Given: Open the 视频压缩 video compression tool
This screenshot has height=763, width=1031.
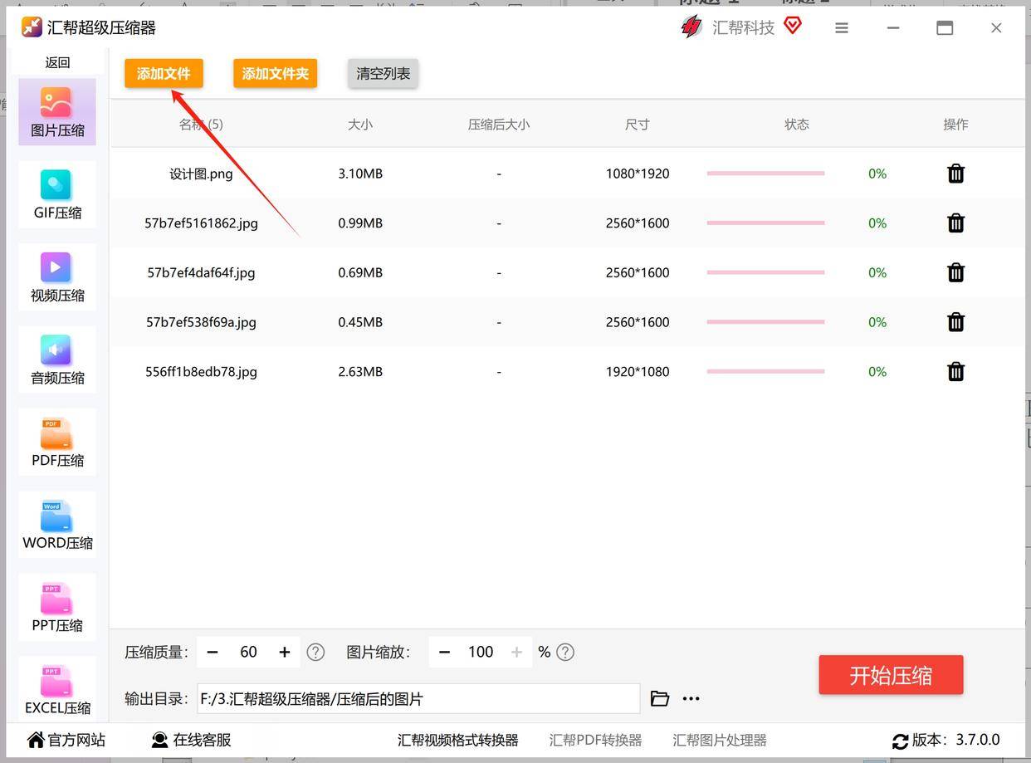Looking at the screenshot, I should click(x=57, y=277).
